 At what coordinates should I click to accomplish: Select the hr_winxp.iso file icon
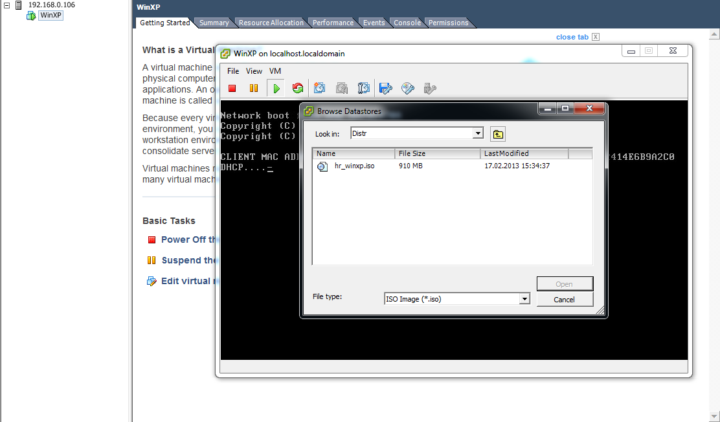(x=322, y=166)
